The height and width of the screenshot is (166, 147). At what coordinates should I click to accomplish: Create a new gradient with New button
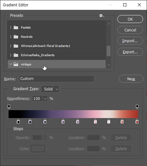pos(131,79)
